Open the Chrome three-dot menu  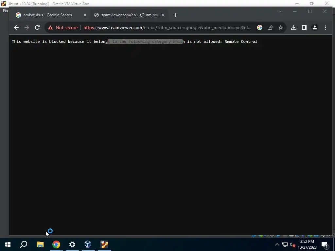[x=325, y=27]
